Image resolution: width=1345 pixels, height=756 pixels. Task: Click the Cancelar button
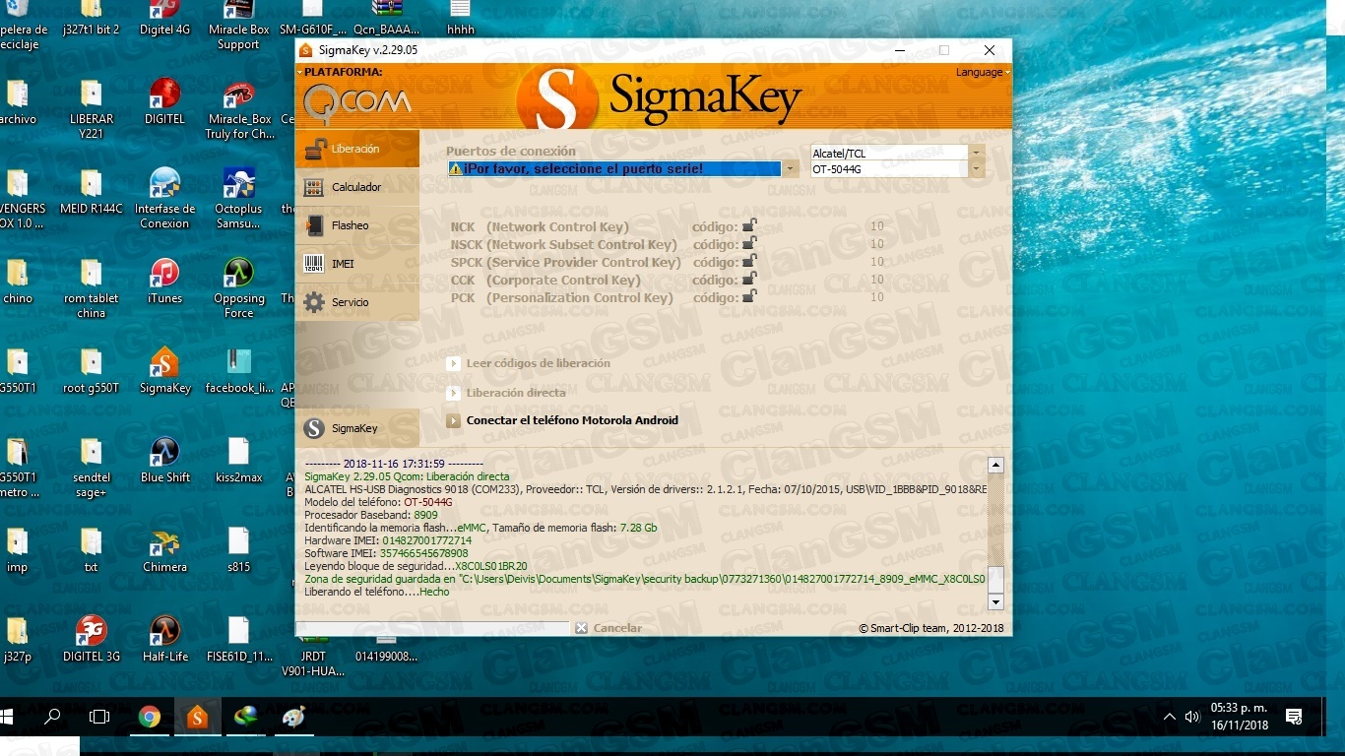(608, 628)
